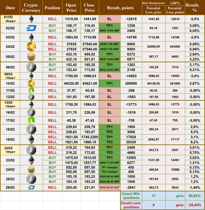Select the Dash logo in the 02/02 row
Image resolution: width=205 pixels, height=210 pixels.
[31, 29]
